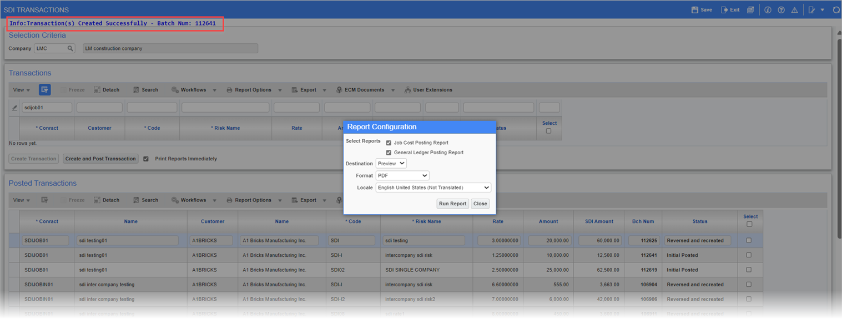Open the Destination dropdown showing Preview
Viewport: 842px width, 319px height.
click(391, 164)
